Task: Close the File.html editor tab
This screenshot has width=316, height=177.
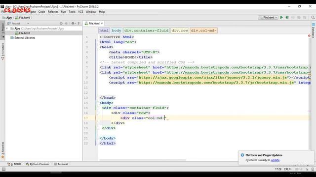Action: 102,24
